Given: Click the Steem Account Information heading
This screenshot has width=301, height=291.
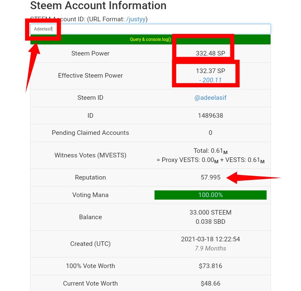Looking at the screenshot, I should [x=98, y=5].
